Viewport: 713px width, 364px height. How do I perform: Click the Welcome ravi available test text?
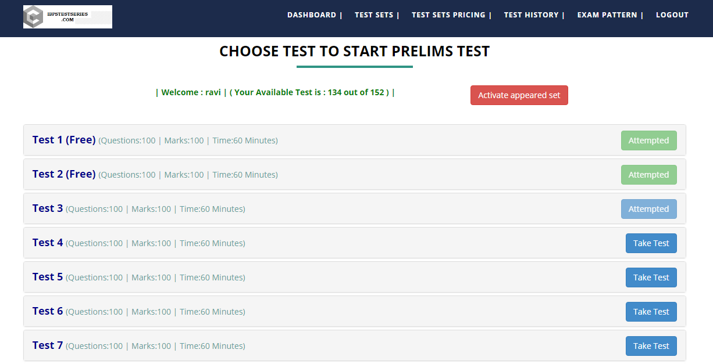pyautogui.click(x=275, y=92)
